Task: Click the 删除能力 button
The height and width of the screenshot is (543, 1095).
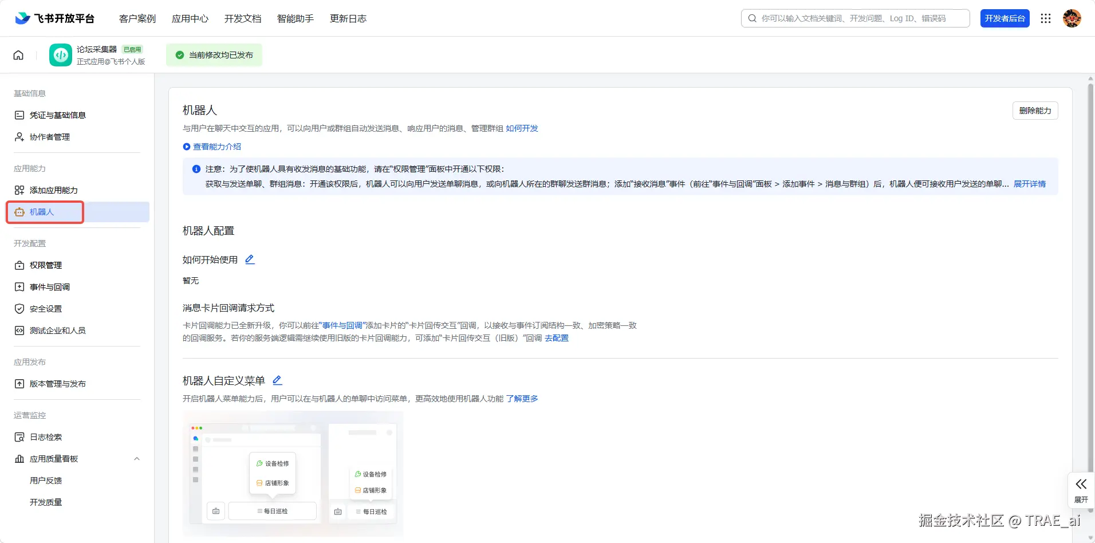Action: click(x=1035, y=111)
